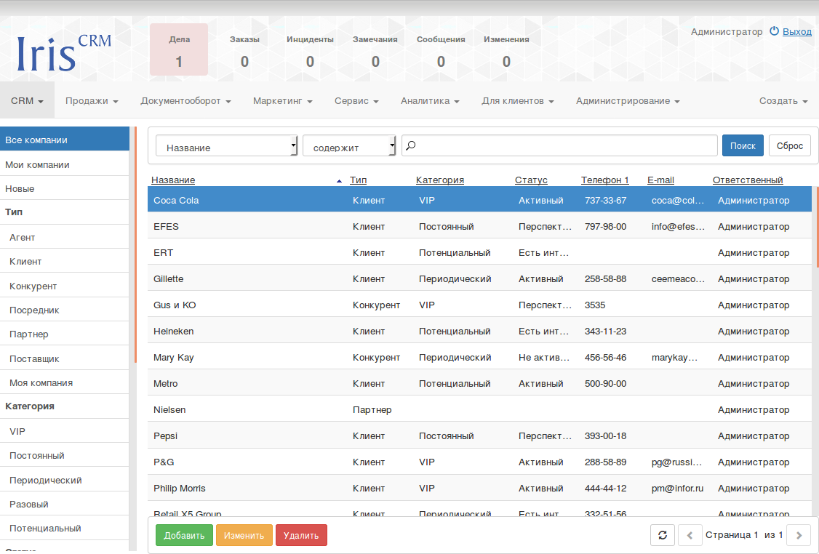Select the EFES company row
This screenshot has height=554, width=819.
click(x=480, y=226)
